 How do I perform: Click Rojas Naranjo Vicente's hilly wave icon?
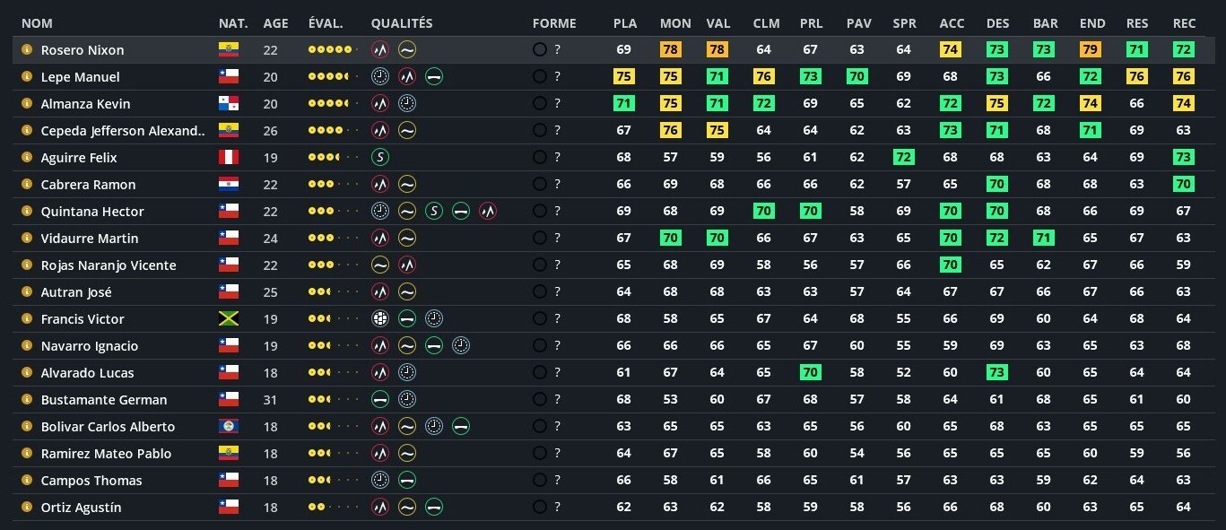point(380,265)
